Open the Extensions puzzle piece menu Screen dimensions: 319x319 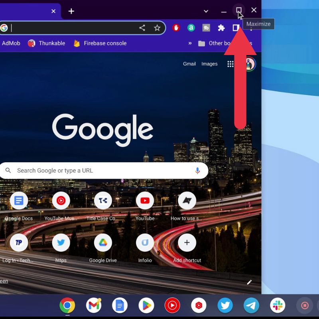tap(221, 28)
